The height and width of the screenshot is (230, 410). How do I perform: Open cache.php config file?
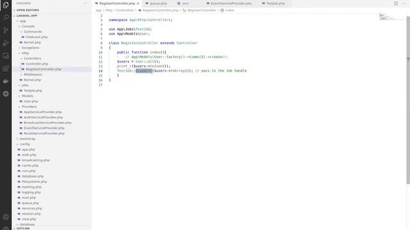[x=30, y=165]
